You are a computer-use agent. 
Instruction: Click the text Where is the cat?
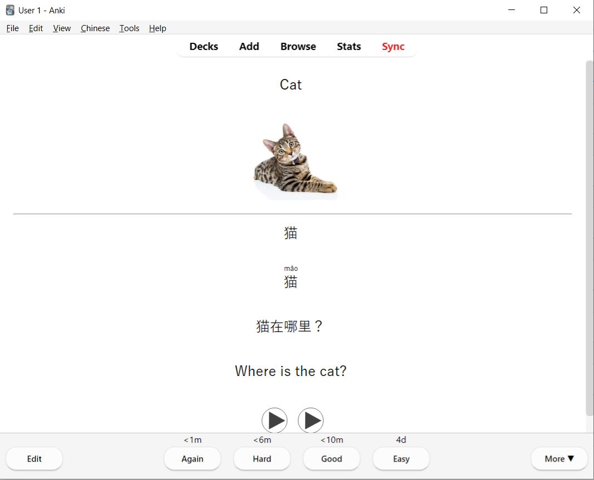[x=291, y=371]
